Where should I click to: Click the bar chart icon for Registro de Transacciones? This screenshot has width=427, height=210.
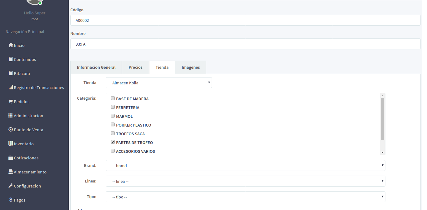(x=11, y=87)
